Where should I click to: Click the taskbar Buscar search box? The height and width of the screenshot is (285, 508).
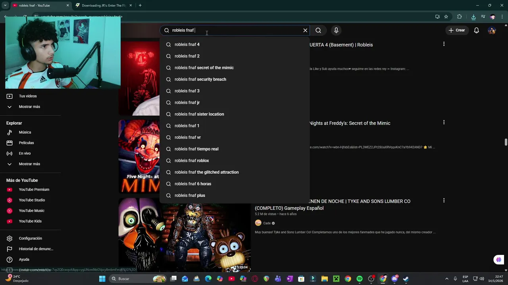coord(138,279)
